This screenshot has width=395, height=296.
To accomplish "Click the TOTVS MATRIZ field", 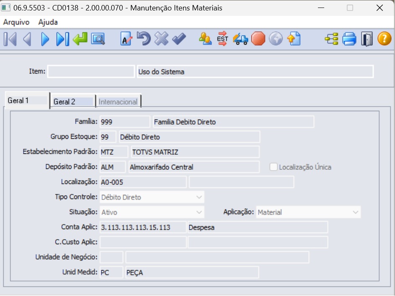I will click(x=195, y=152).
